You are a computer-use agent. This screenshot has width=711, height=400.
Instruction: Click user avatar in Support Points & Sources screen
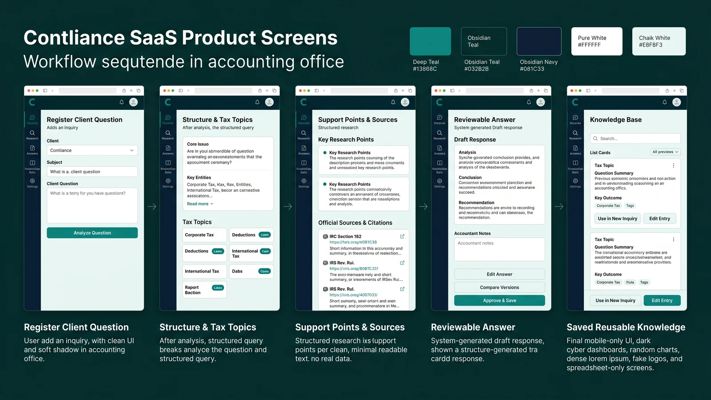(x=405, y=102)
